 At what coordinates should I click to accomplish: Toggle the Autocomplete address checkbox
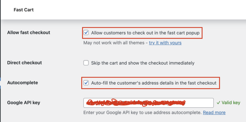click(x=86, y=83)
